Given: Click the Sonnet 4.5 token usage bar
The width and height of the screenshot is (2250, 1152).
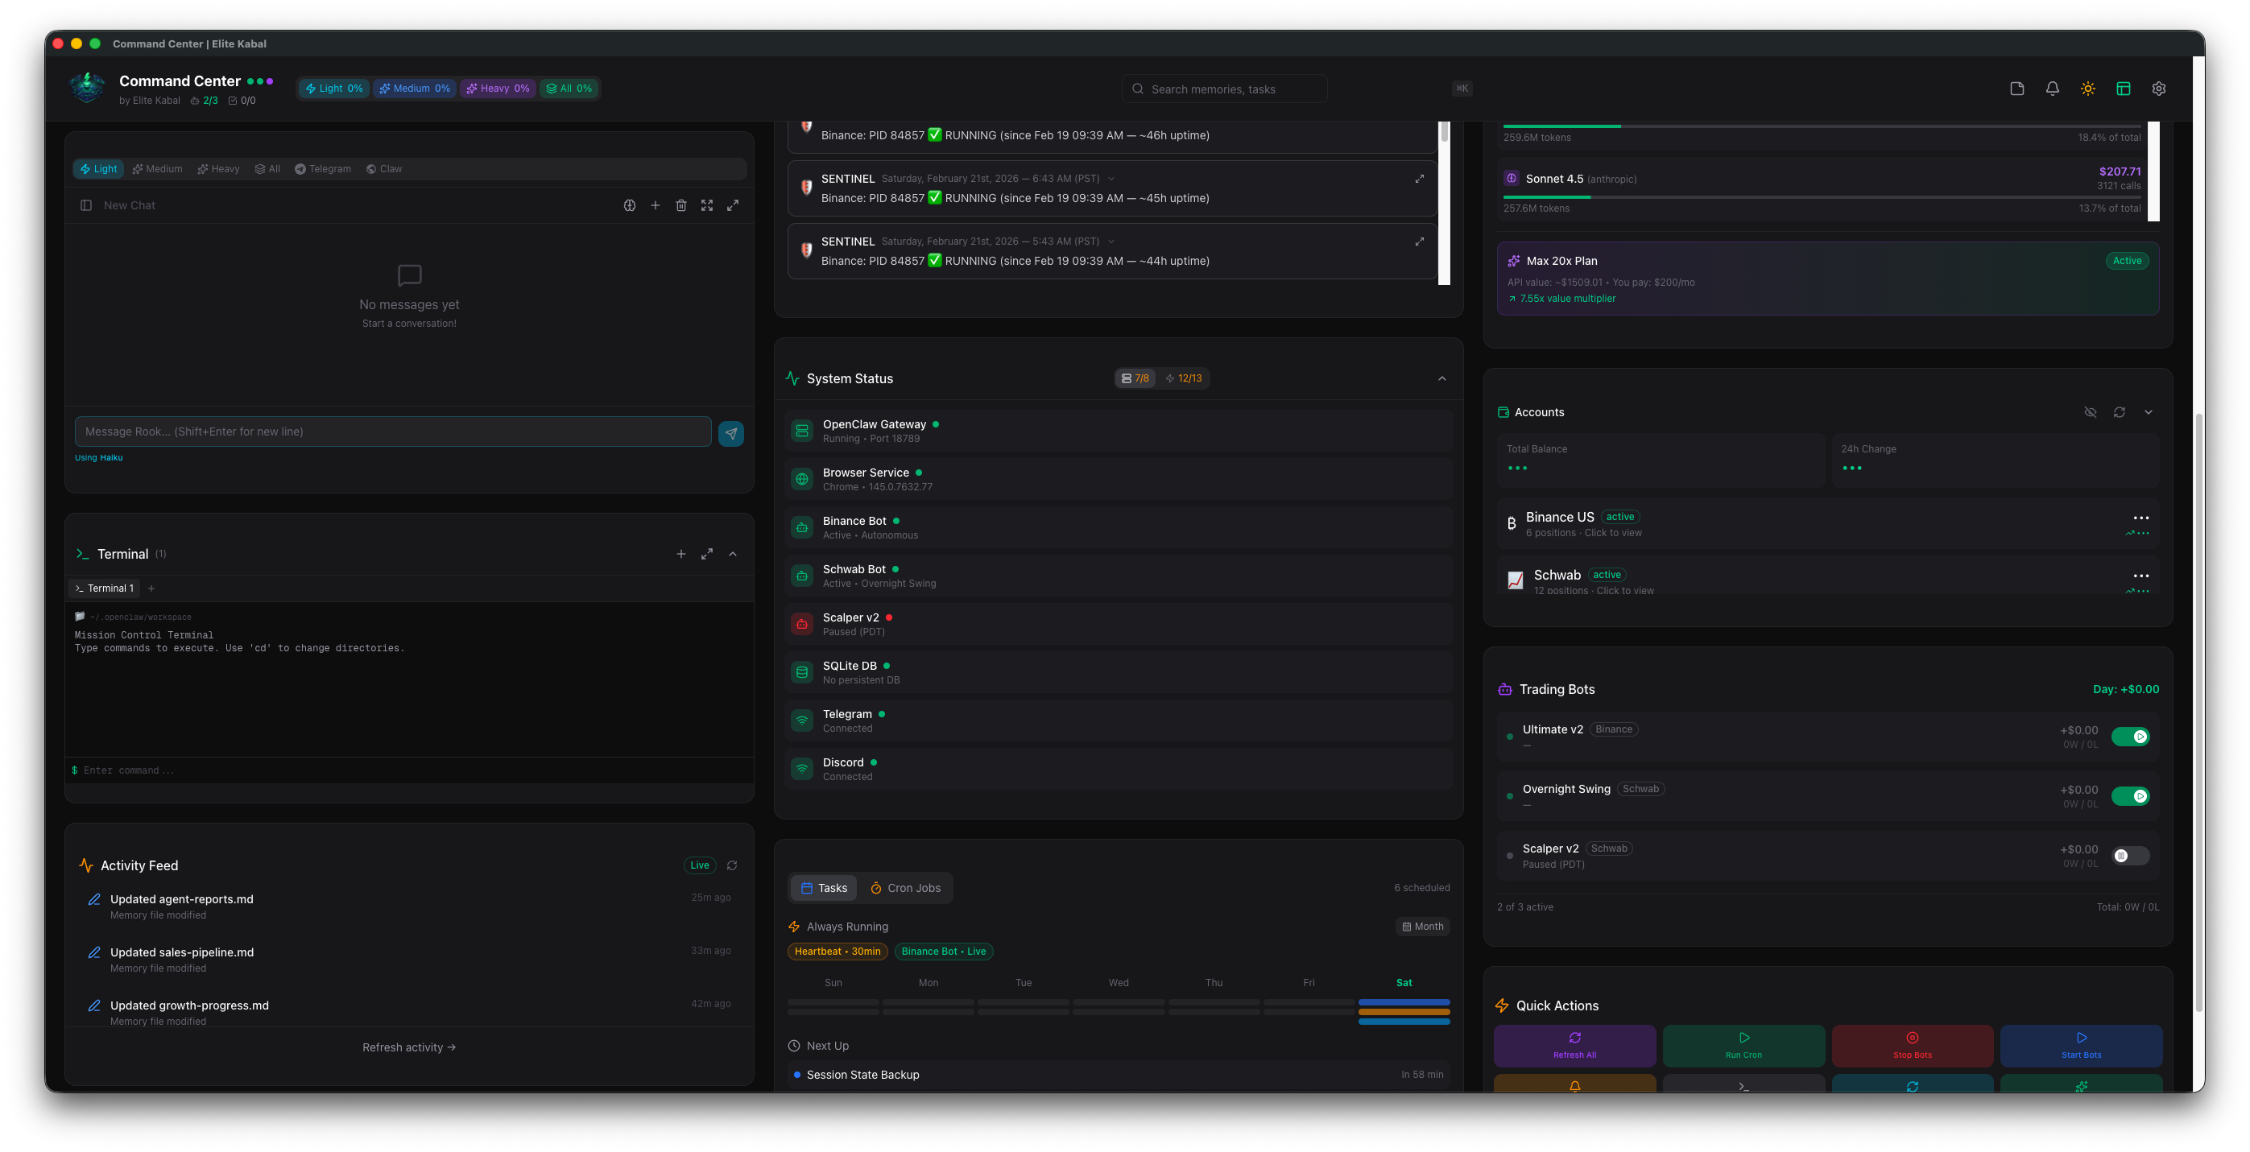Looking at the screenshot, I should pos(1826,196).
